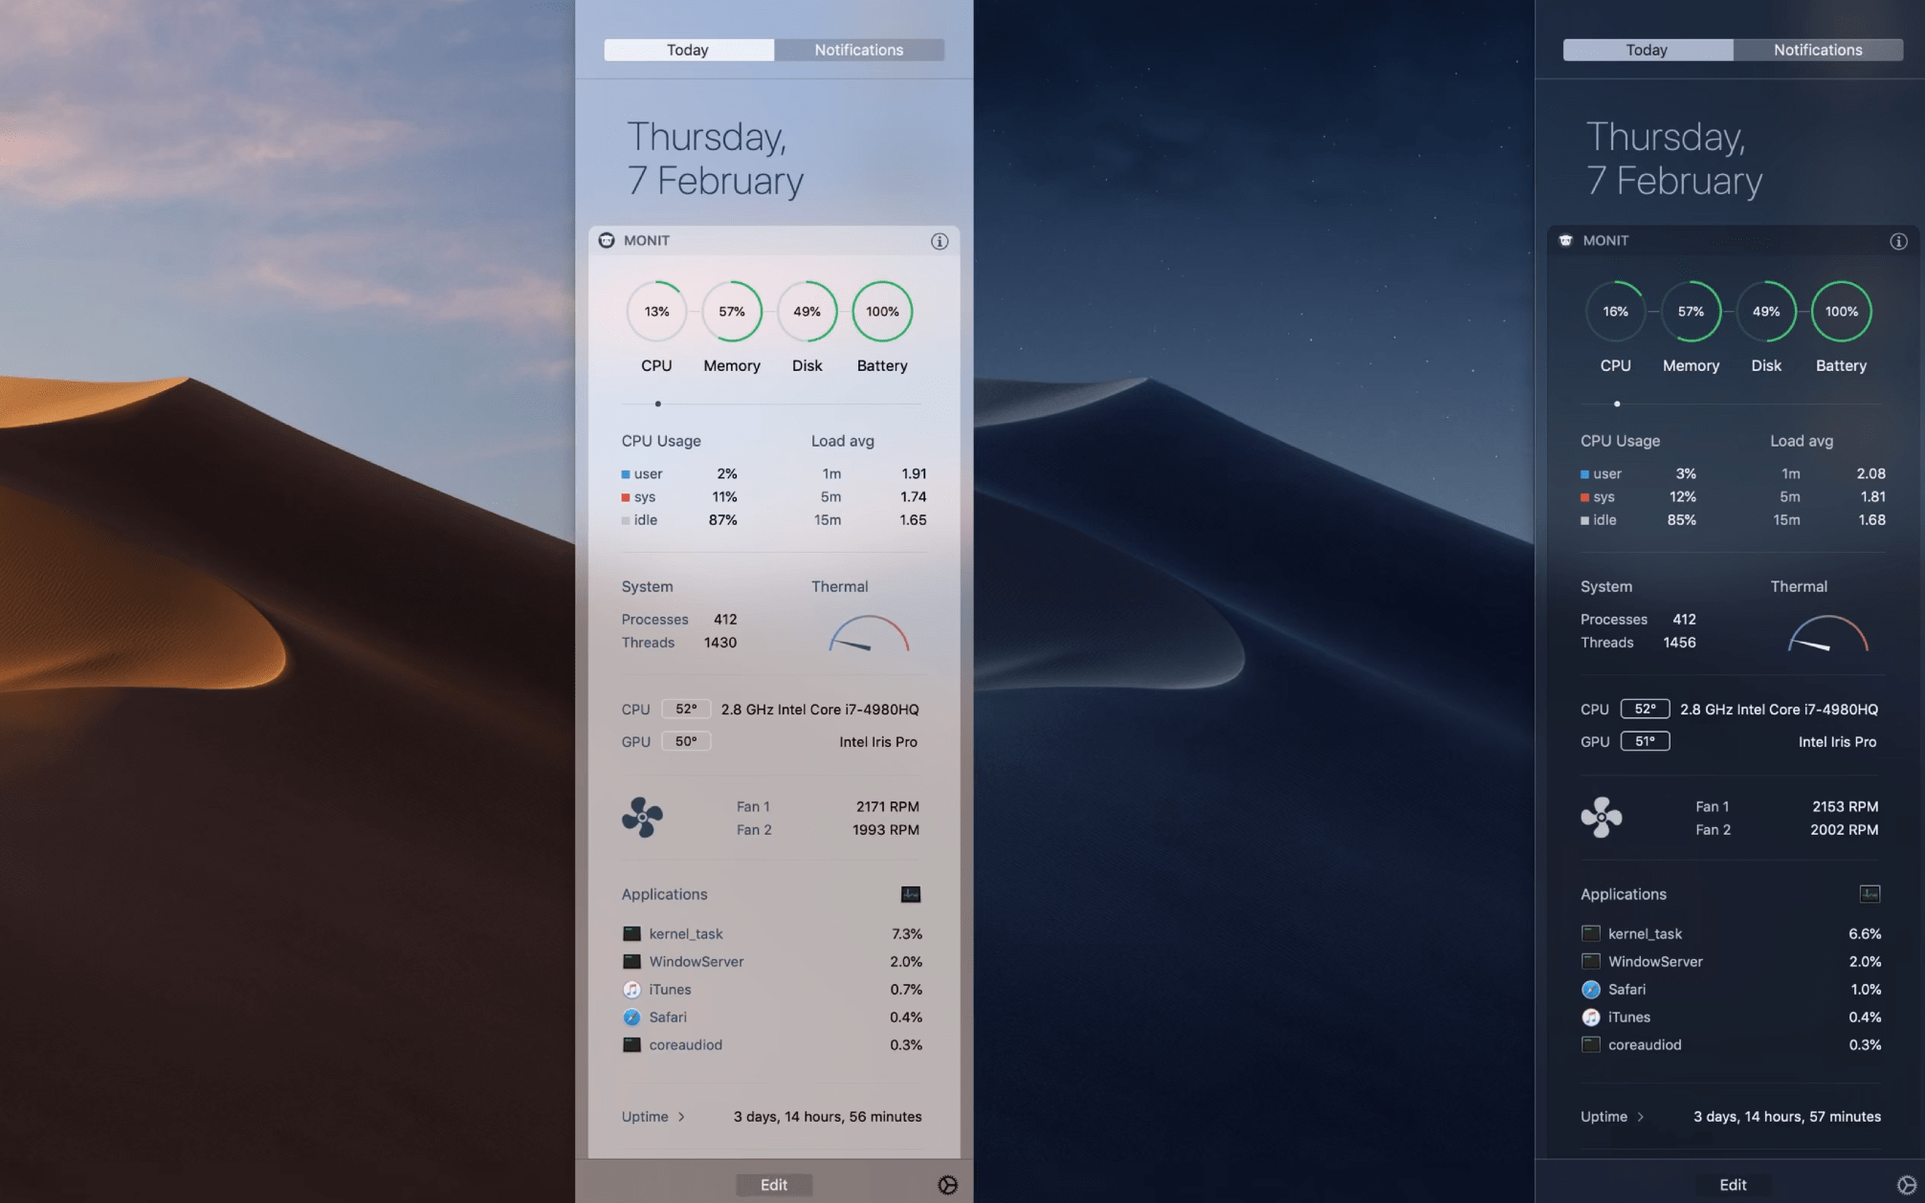
Task: Click 1m load average 2.08 value
Action: coord(1870,473)
